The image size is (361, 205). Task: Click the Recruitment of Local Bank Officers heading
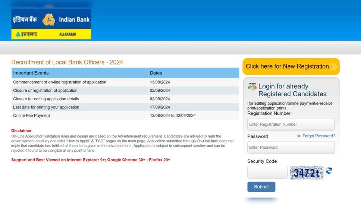pyautogui.click(x=67, y=62)
